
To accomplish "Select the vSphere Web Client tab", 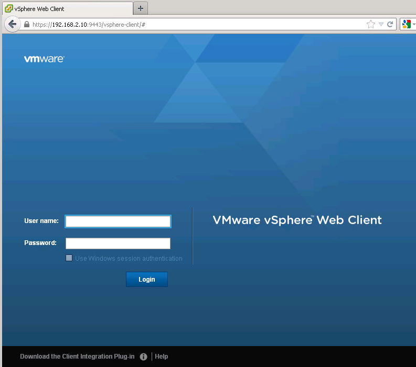I will [68, 9].
